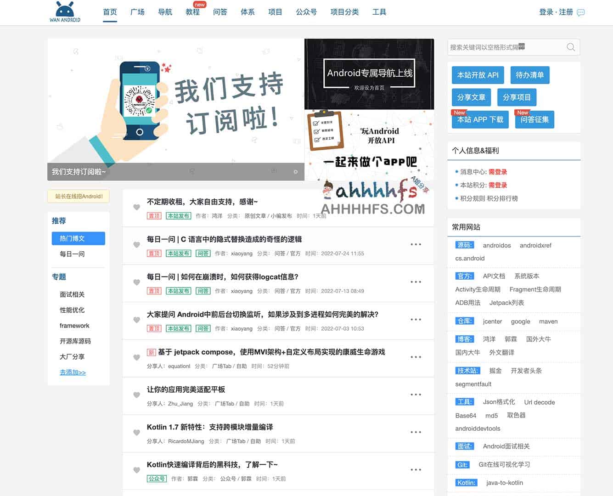
Task: Click 需登录 next to 消息中心
Action: 498,172
